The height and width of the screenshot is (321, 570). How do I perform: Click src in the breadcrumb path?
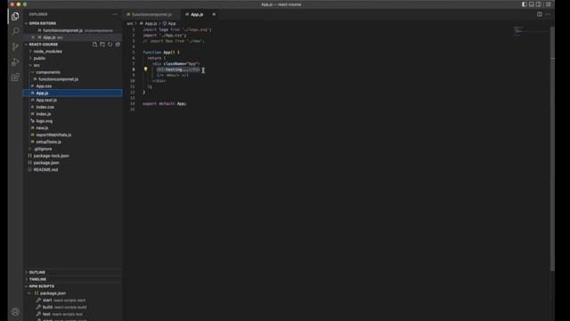point(130,24)
